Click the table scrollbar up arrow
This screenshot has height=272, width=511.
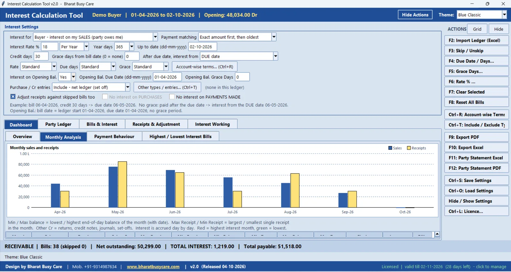[x=437, y=234]
